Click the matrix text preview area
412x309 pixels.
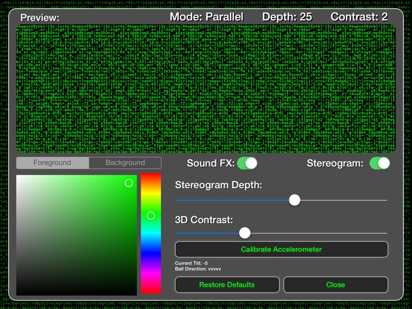(x=206, y=88)
